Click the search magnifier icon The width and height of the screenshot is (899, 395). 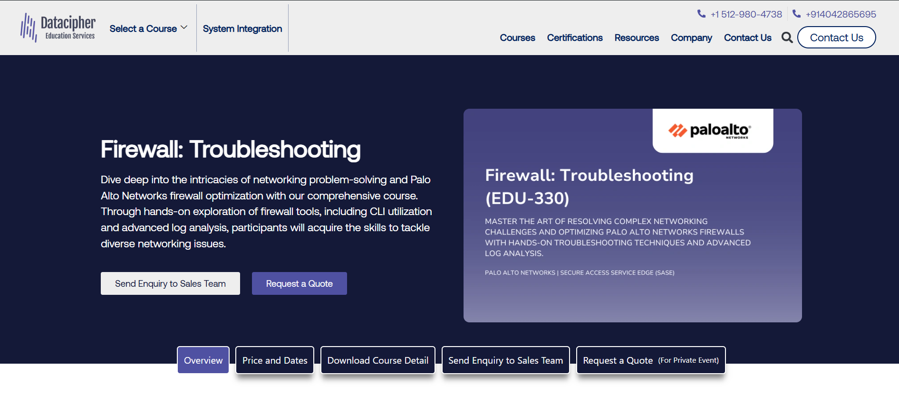(787, 38)
